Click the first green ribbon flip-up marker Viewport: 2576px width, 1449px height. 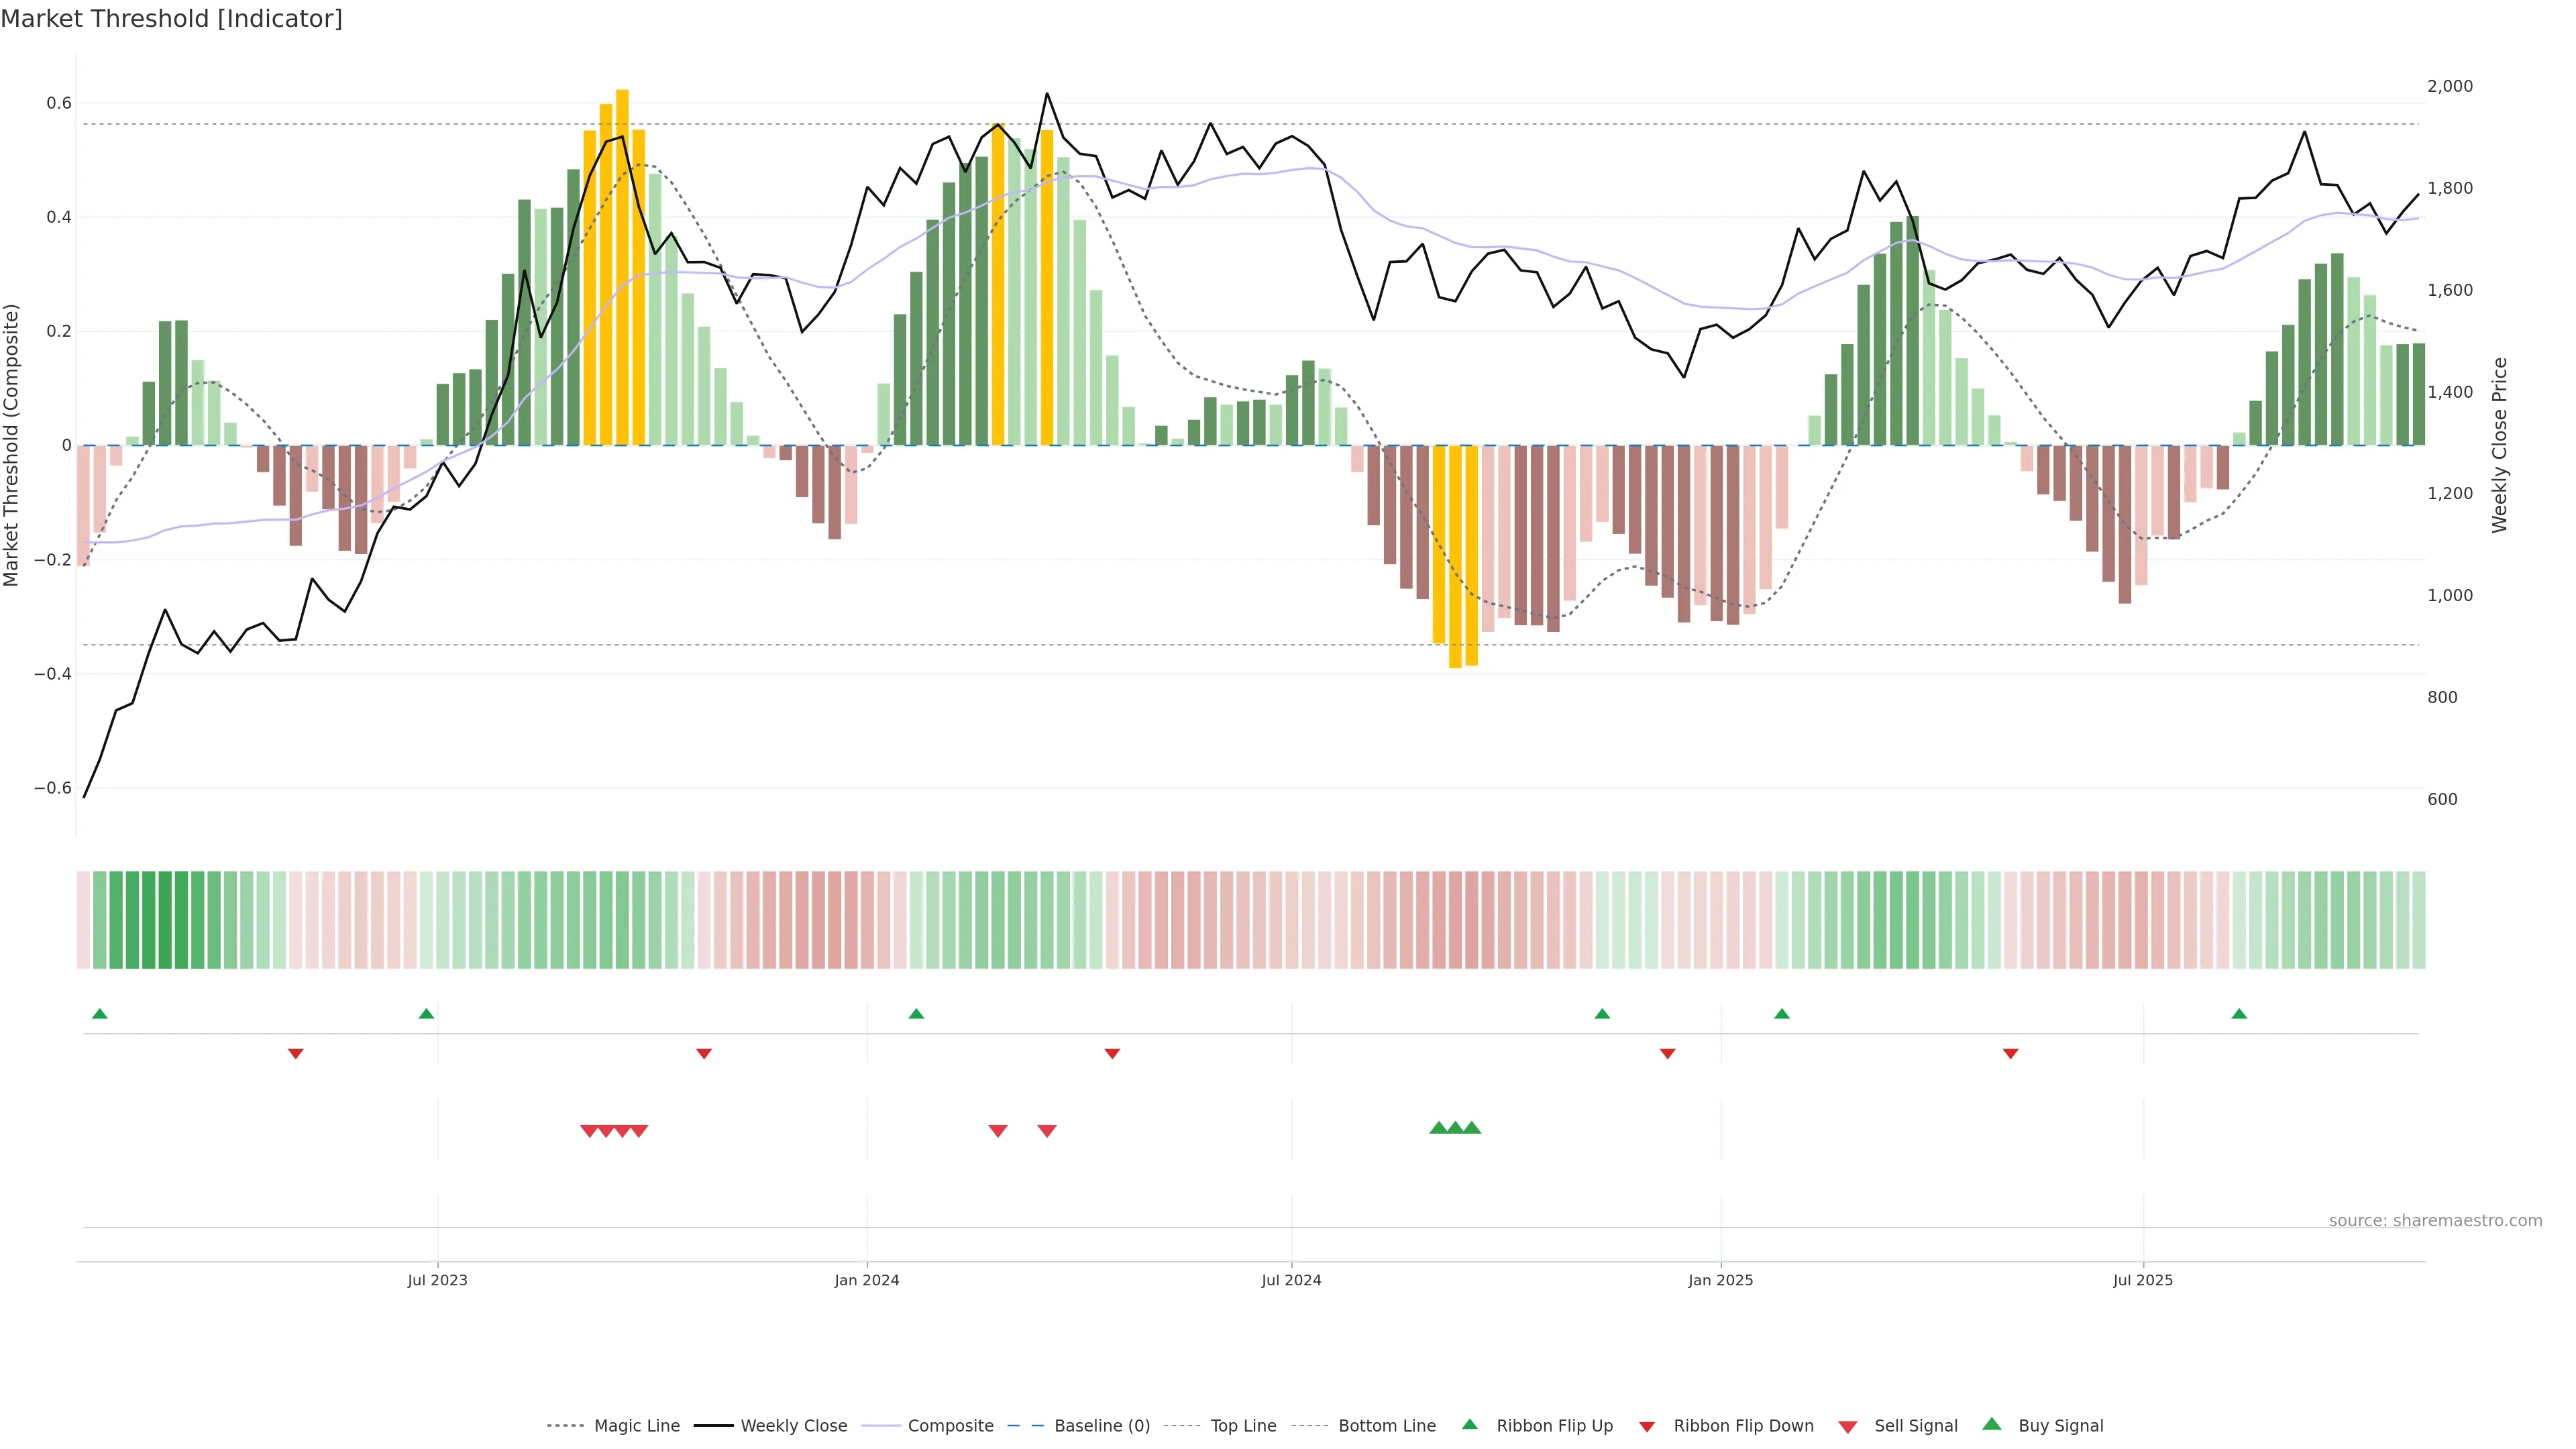99,1014
